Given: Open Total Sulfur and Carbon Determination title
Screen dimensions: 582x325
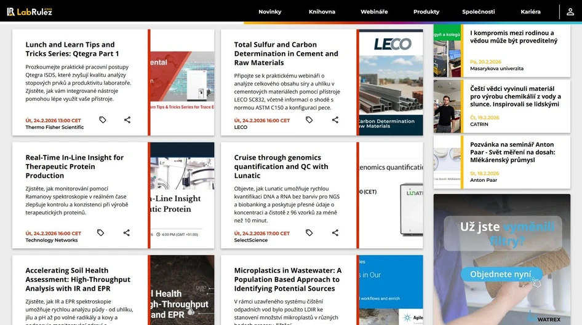Looking at the screenshot, I should click(286, 53).
